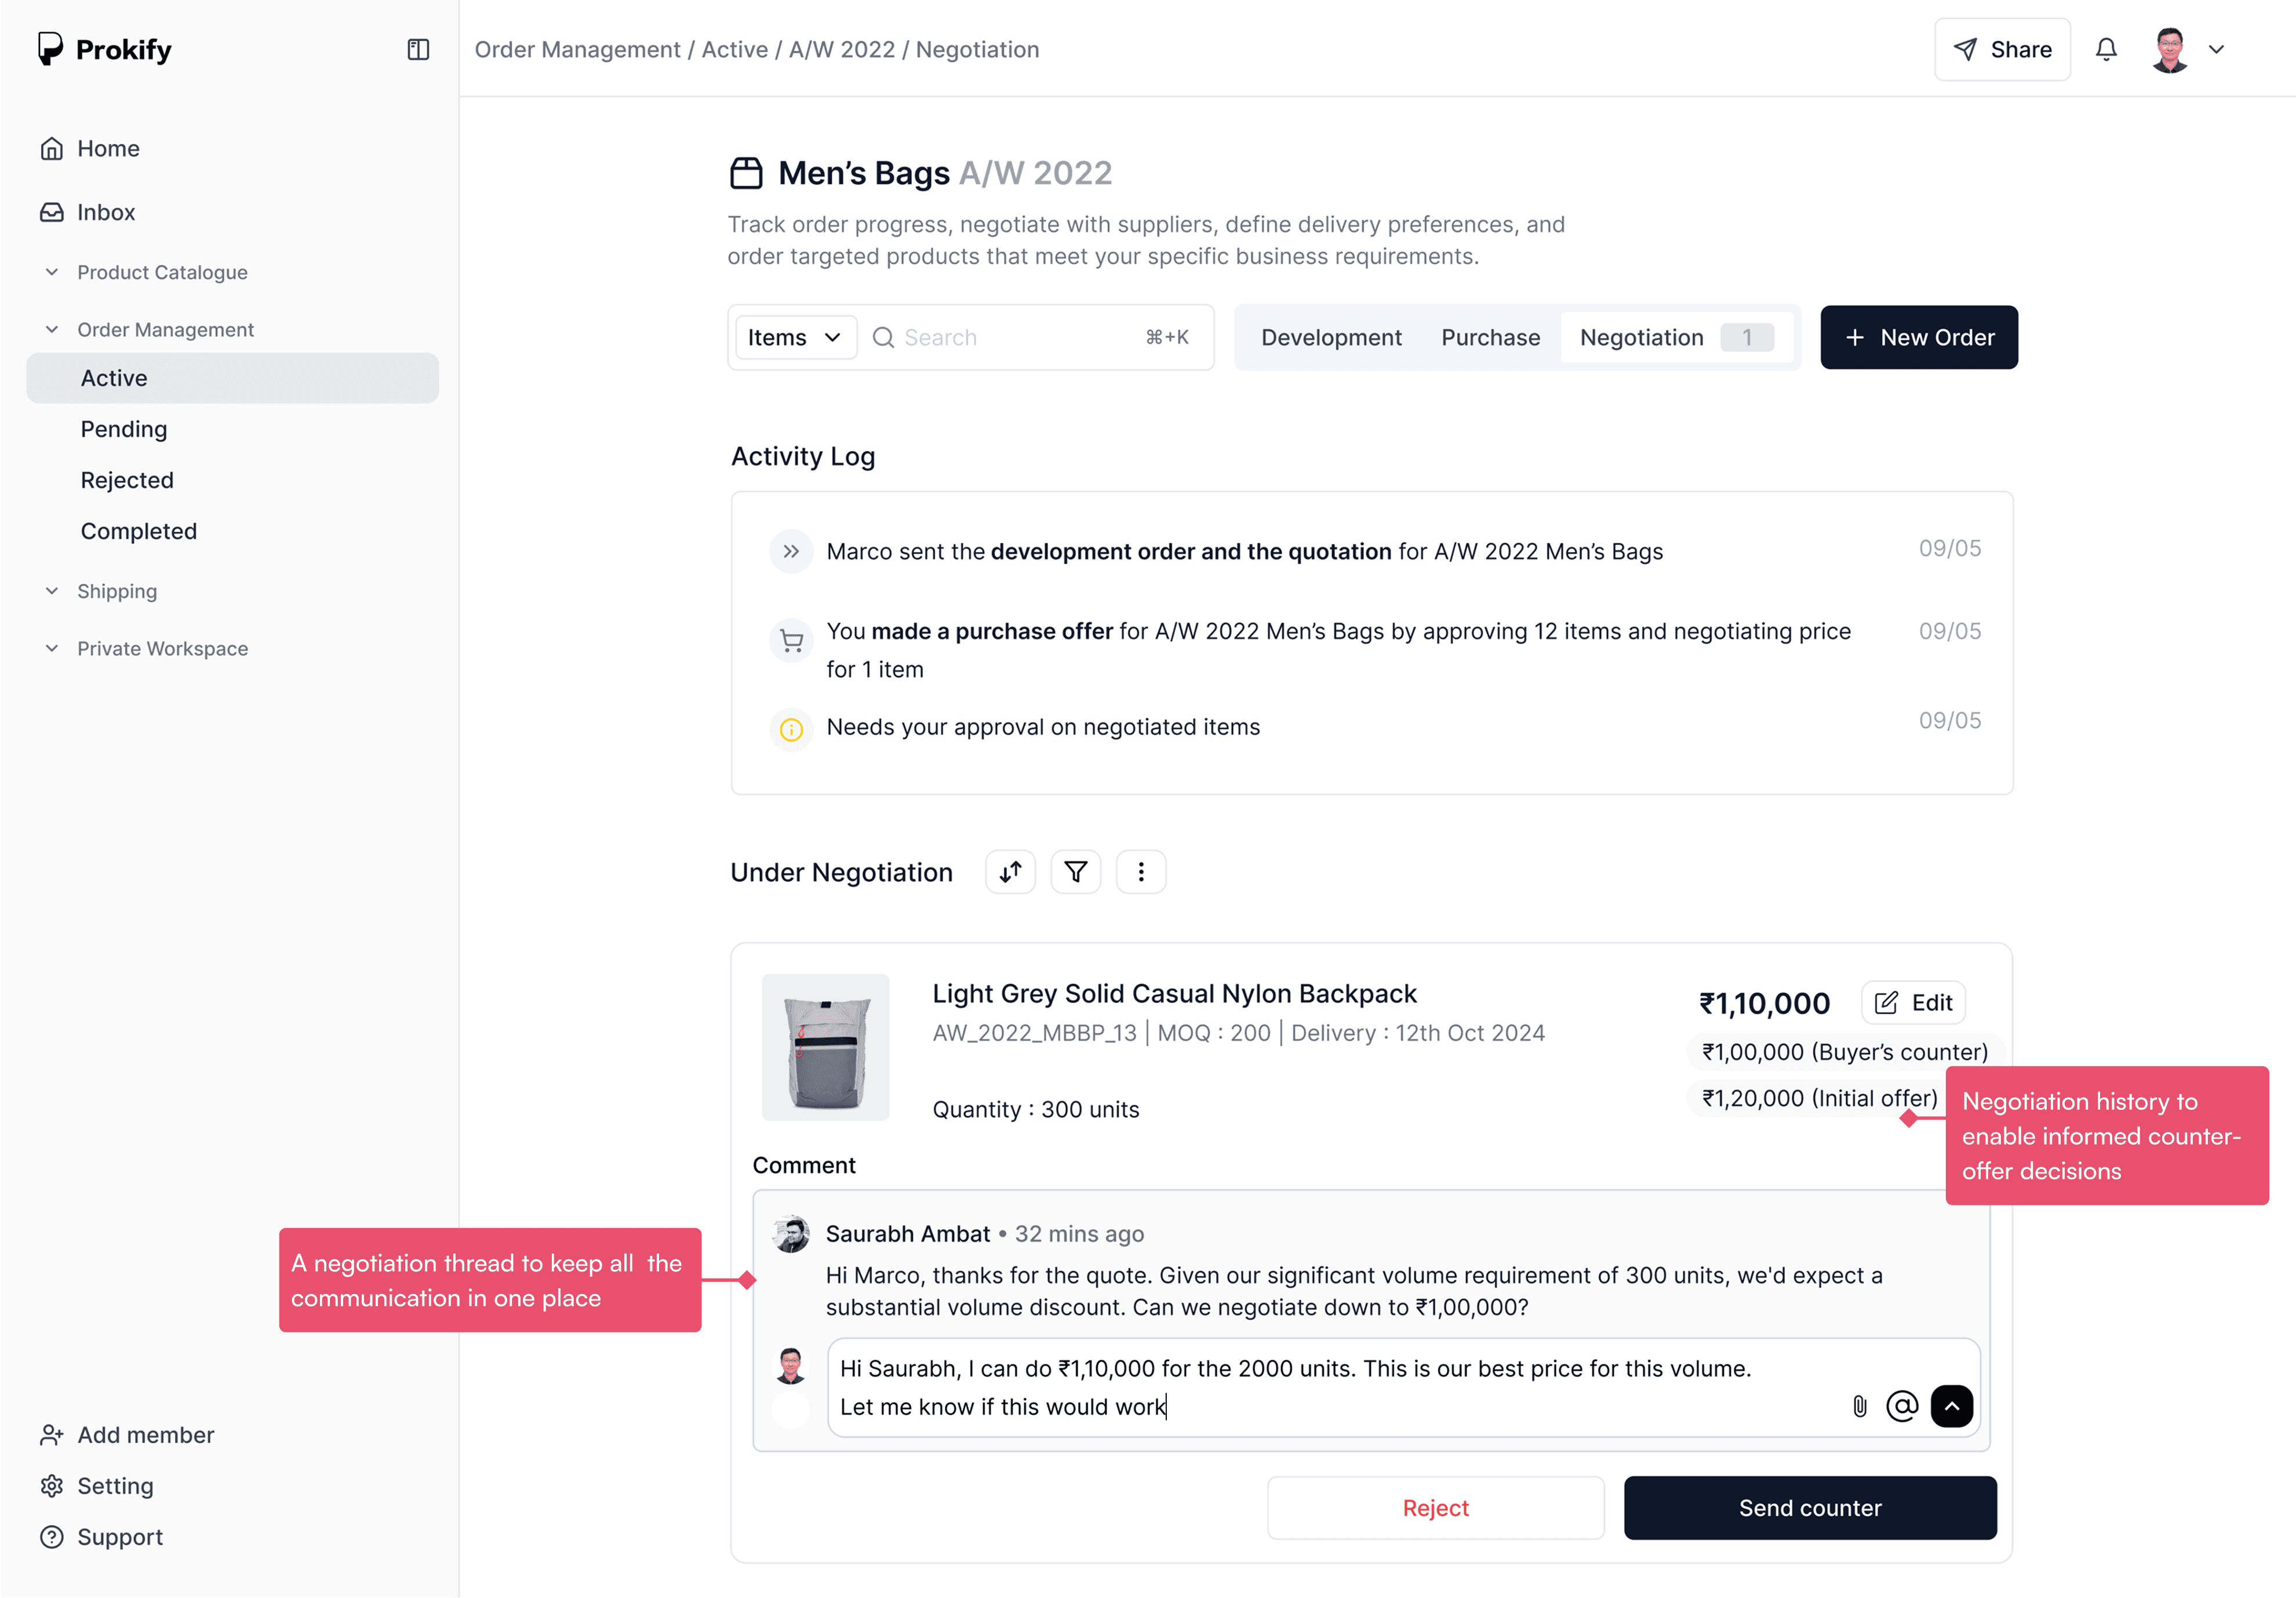Open the grey backpack product thumbnail

[825, 1047]
